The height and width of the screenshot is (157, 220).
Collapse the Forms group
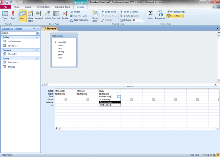[37, 58]
